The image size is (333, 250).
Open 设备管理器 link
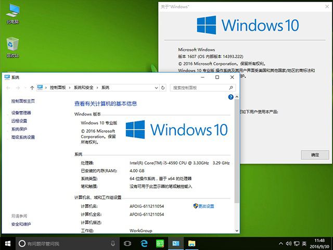[21, 113]
